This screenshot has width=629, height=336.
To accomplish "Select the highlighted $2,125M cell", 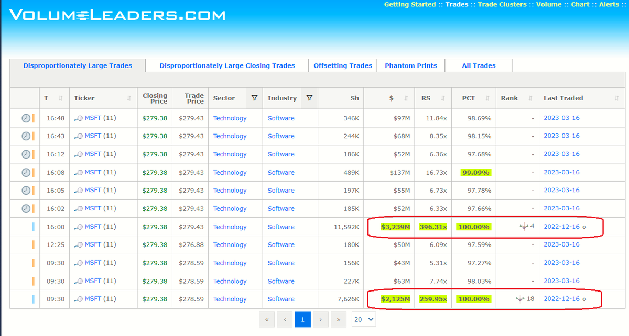I will (395, 299).
